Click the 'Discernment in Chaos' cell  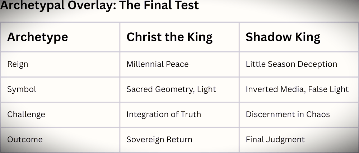tap(288, 115)
